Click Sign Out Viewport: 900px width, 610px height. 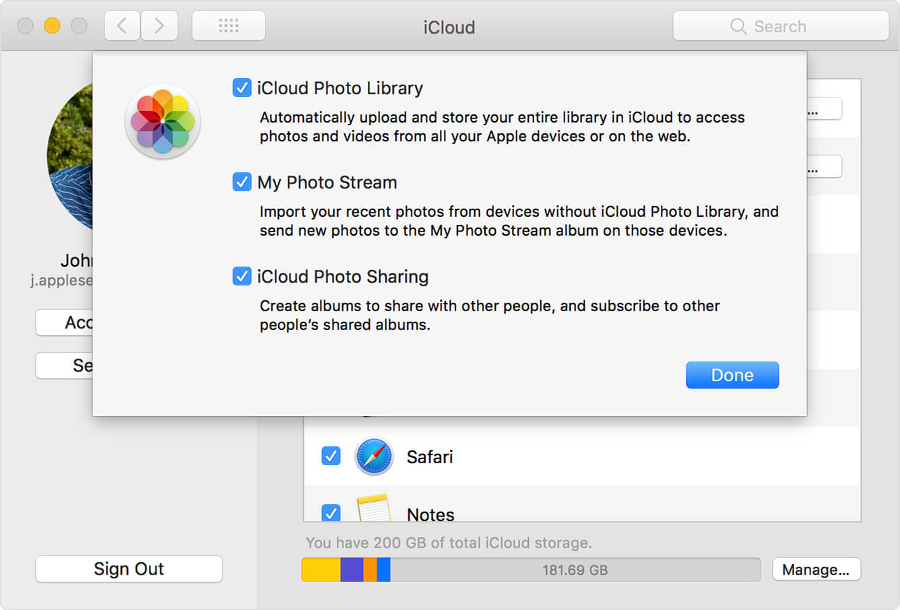pos(128,568)
